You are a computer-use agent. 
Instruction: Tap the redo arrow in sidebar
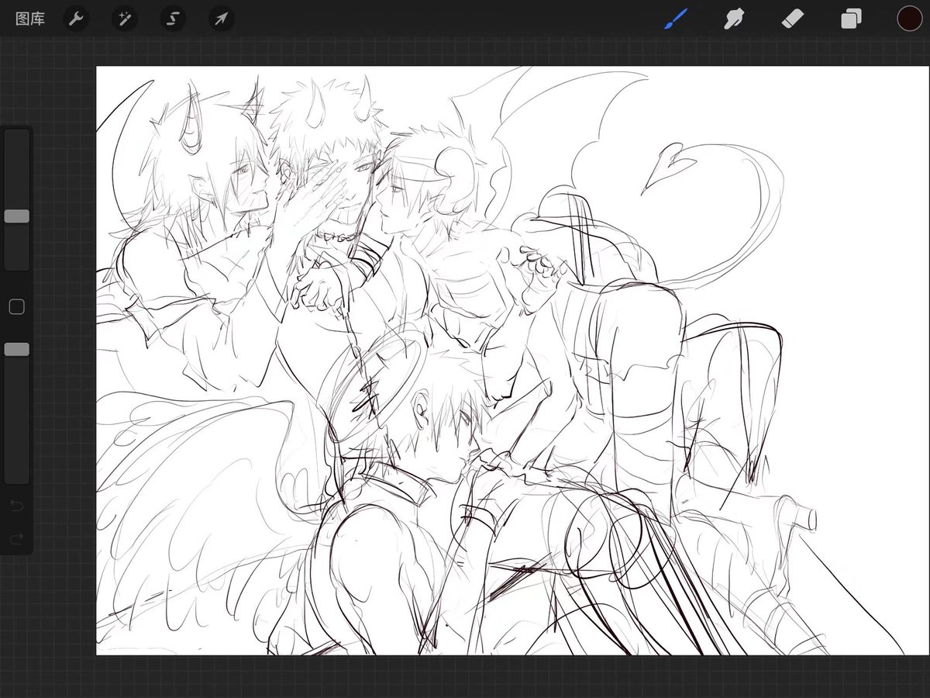[17, 537]
